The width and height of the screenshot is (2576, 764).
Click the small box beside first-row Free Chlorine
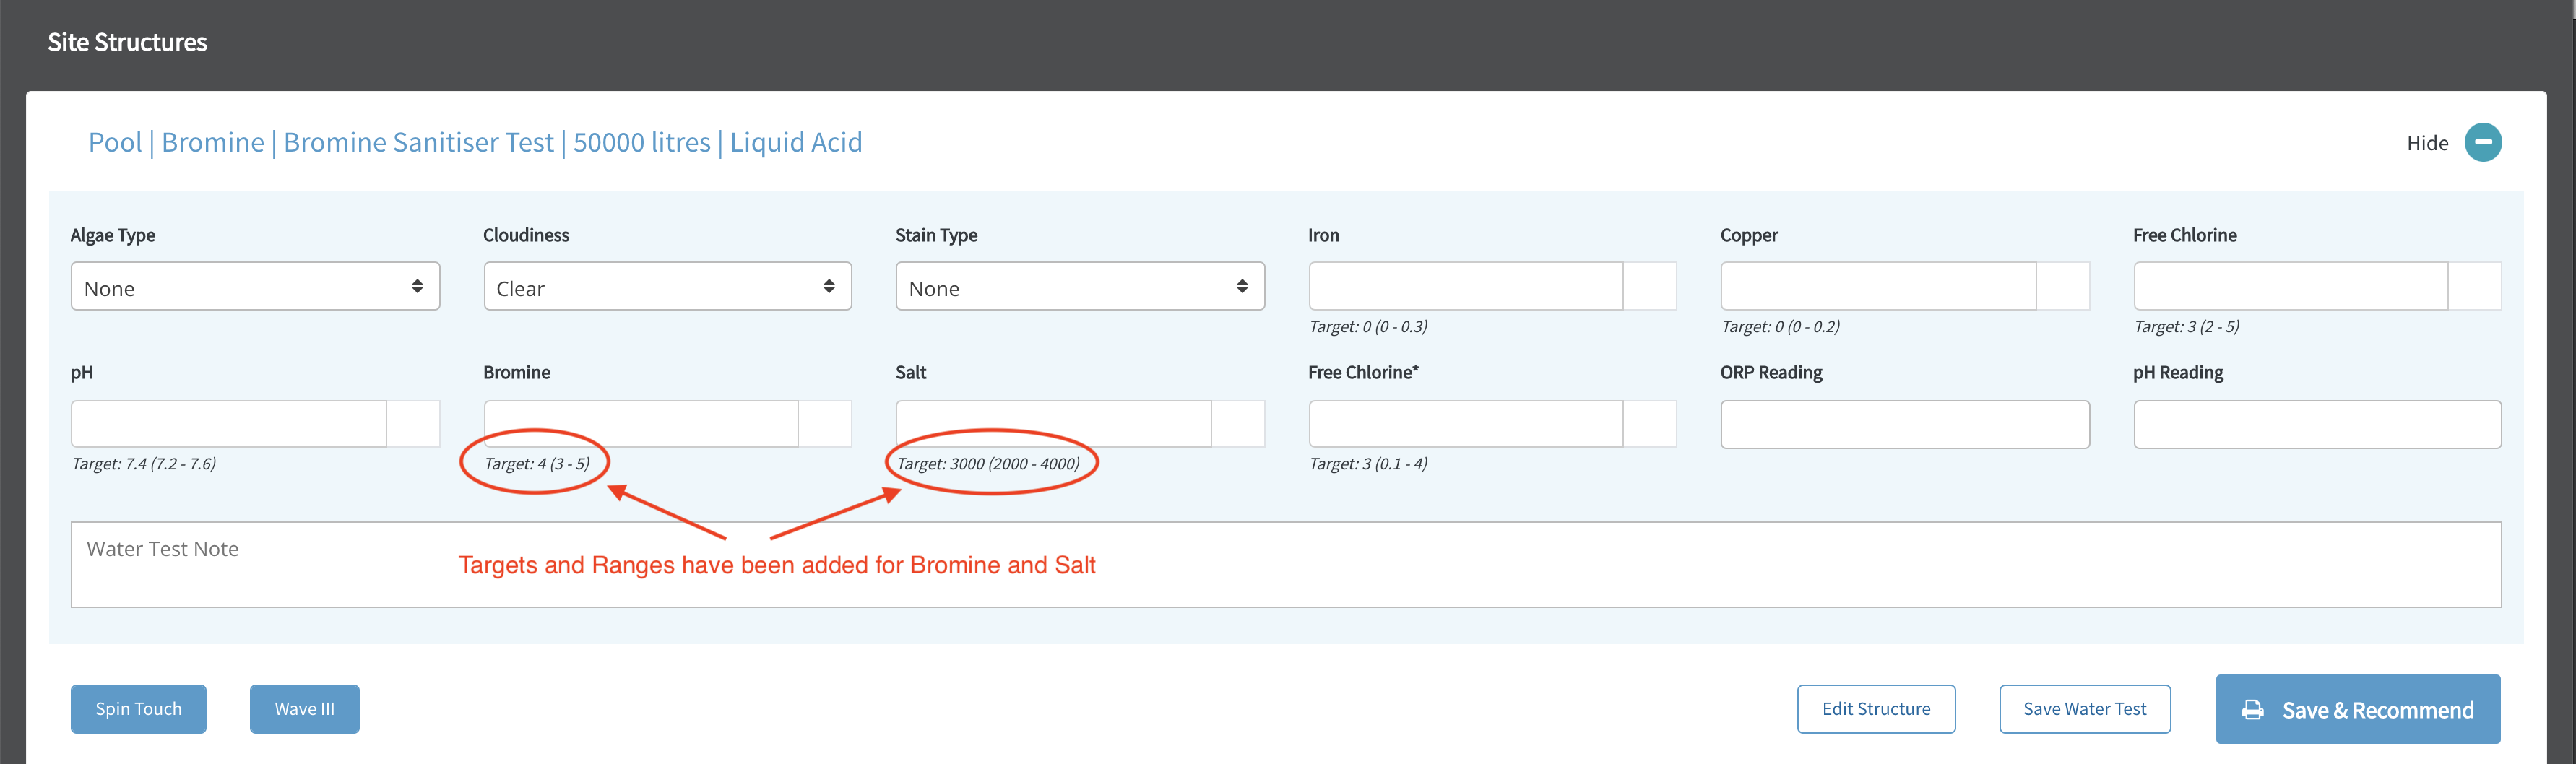coord(2475,287)
